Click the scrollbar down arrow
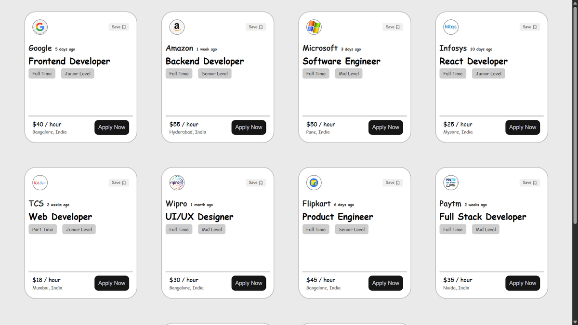Viewport: 578px width, 325px height. point(574,321)
